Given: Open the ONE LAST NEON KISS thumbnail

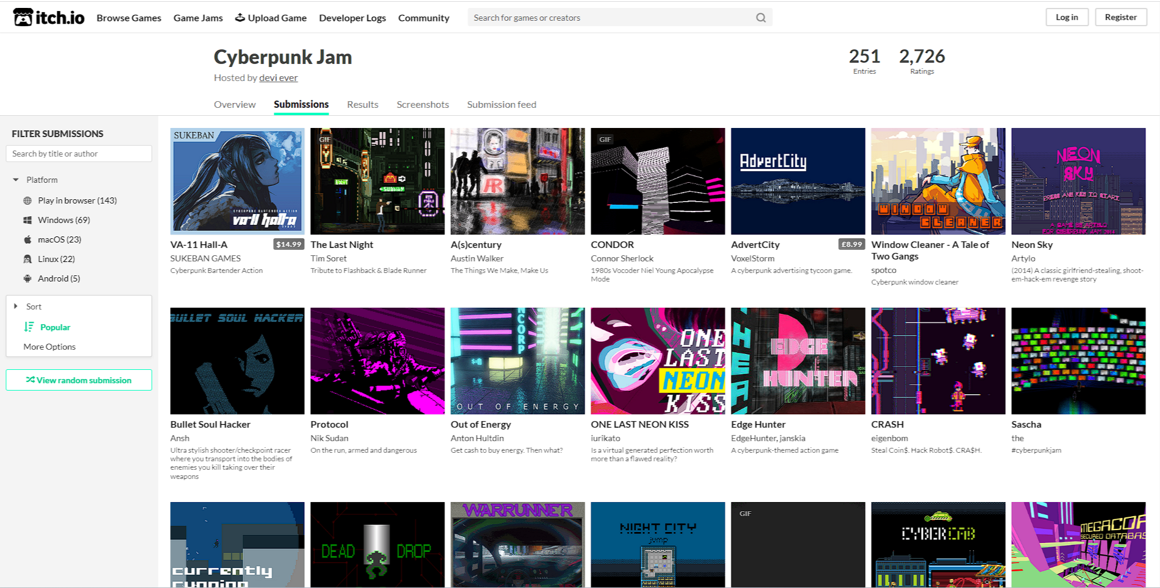Looking at the screenshot, I should pos(658,361).
